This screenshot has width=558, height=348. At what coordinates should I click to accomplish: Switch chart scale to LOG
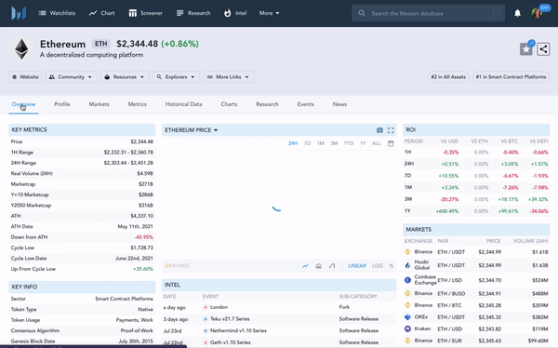(x=378, y=266)
